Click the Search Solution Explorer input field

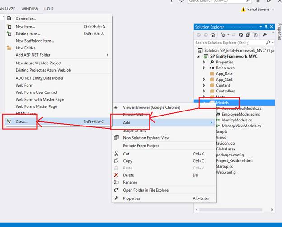[230, 43]
